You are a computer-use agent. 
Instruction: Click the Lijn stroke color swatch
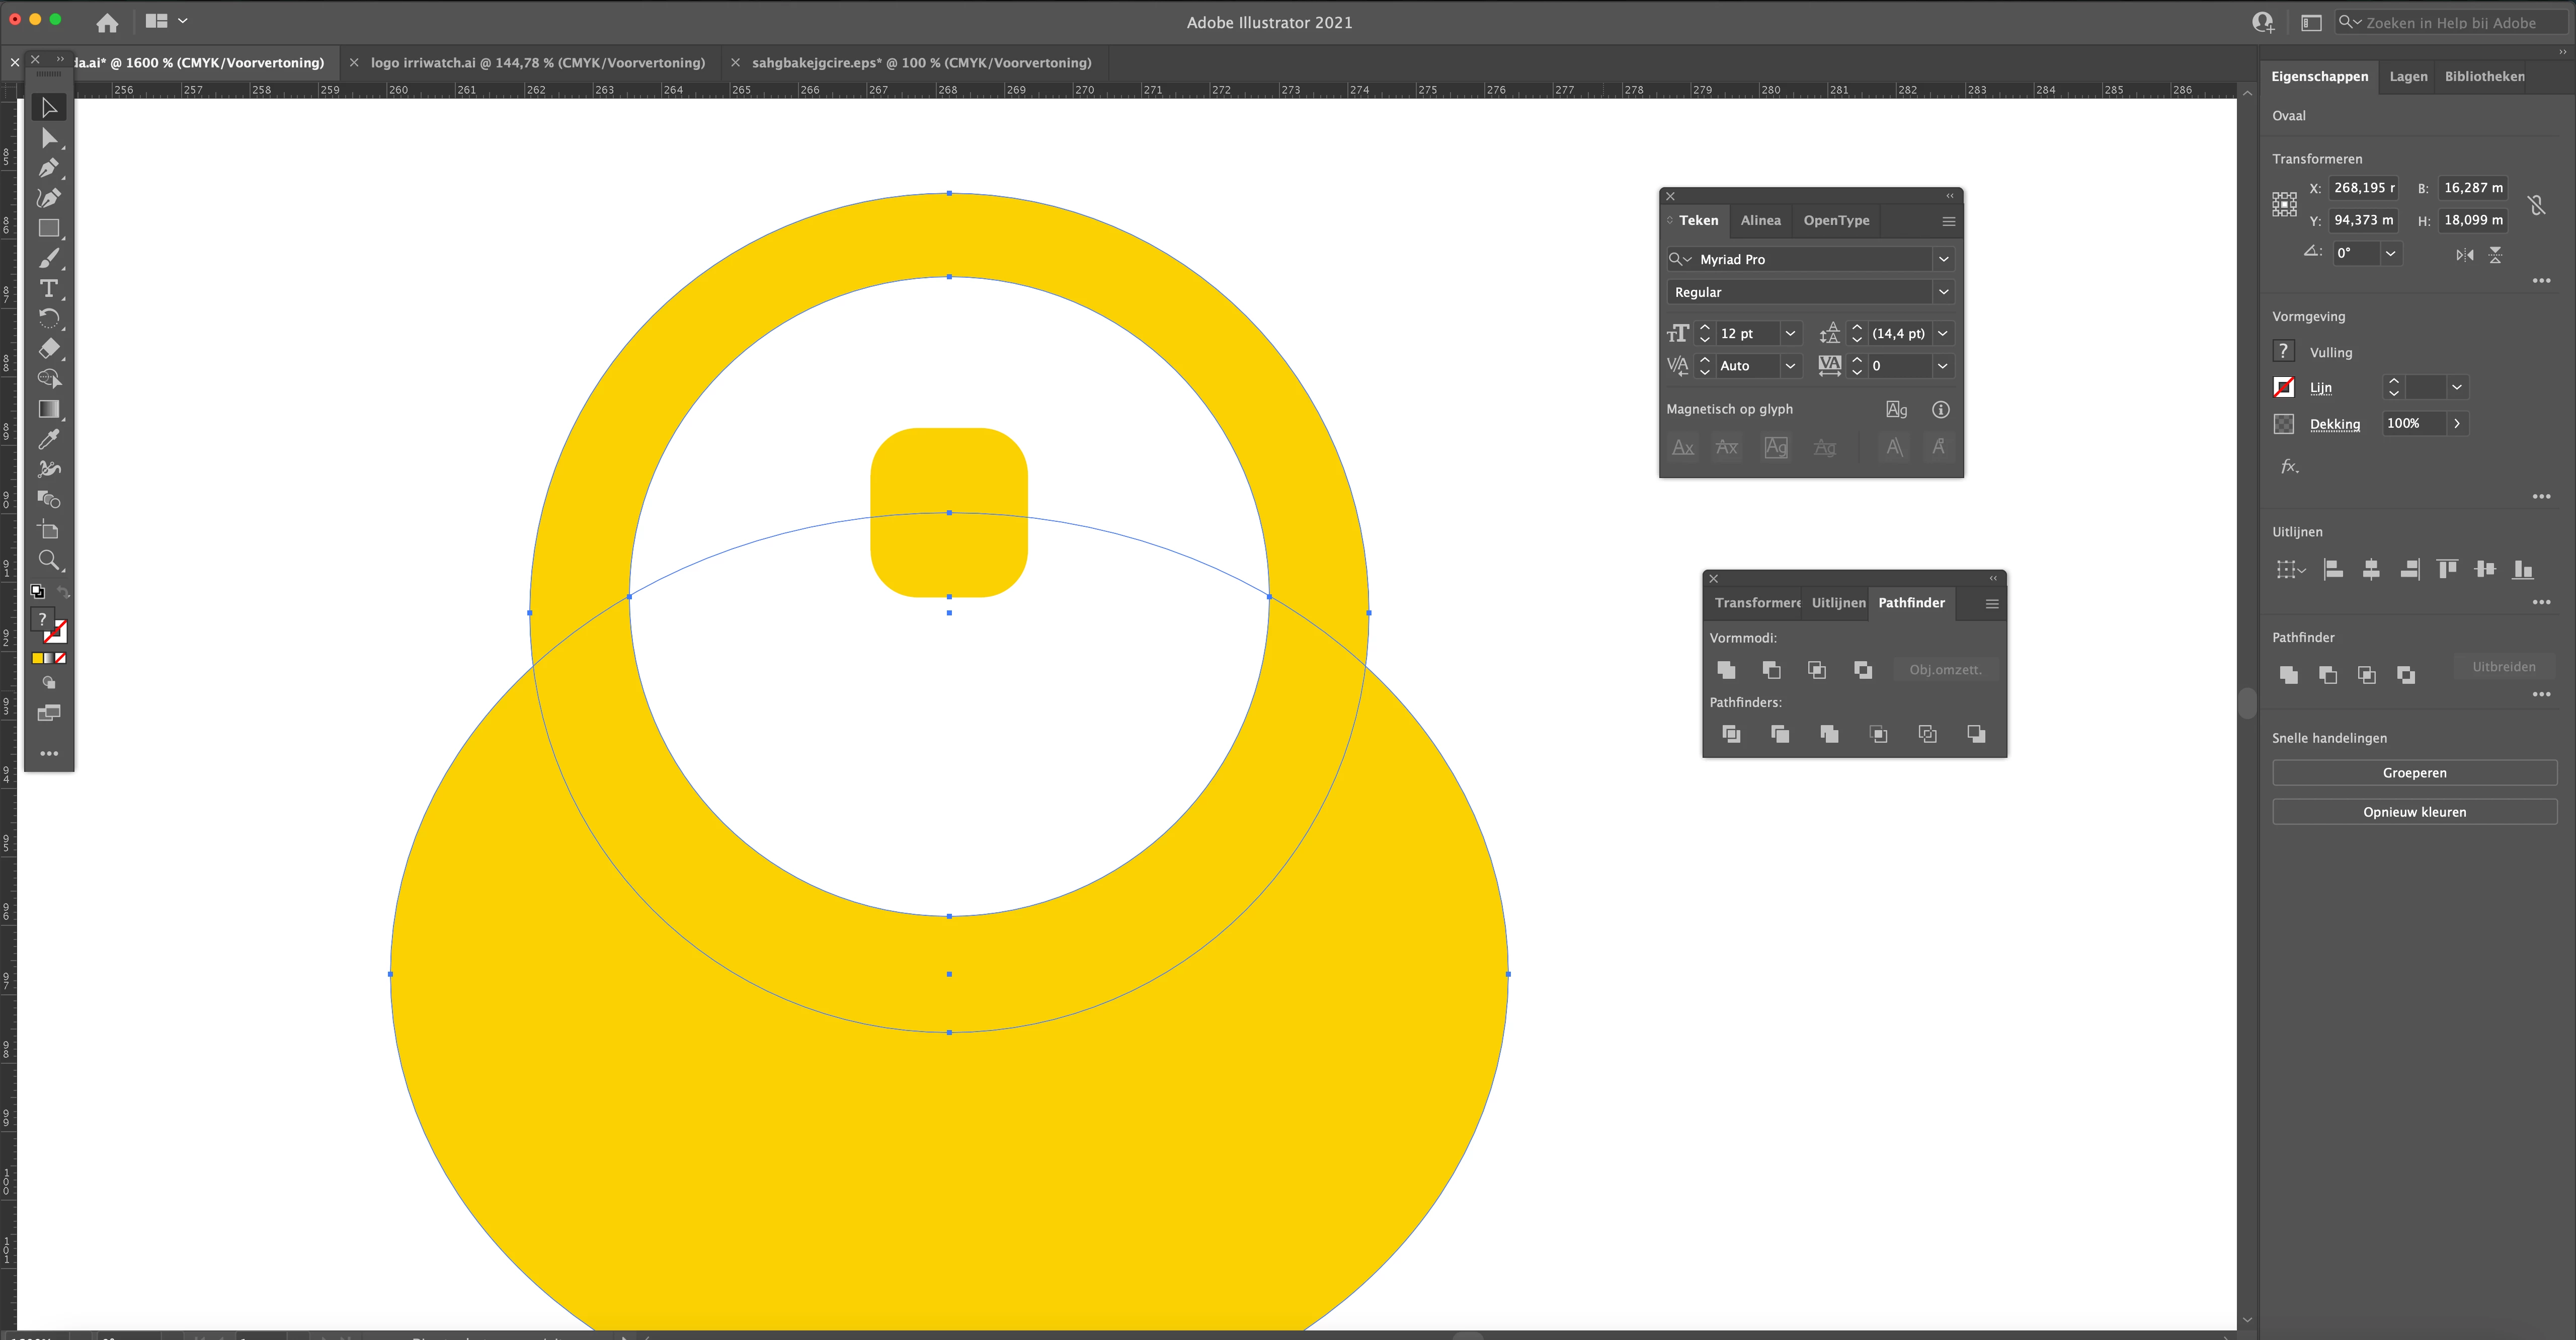point(2284,387)
